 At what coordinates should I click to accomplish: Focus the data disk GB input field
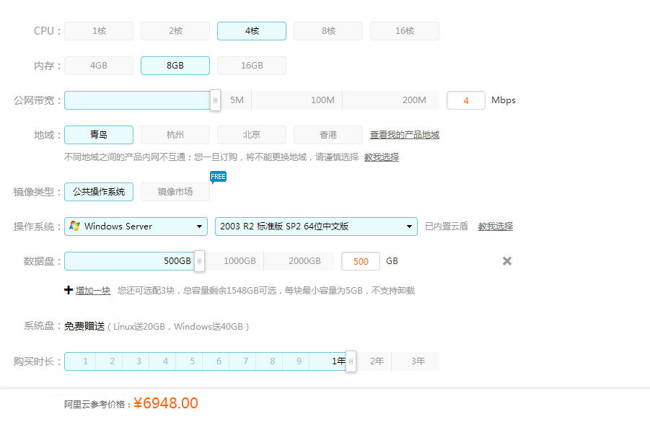[x=361, y=261]
